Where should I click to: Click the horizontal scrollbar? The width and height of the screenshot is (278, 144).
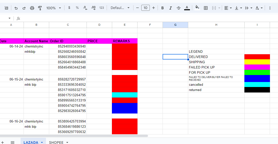[74, 136]
